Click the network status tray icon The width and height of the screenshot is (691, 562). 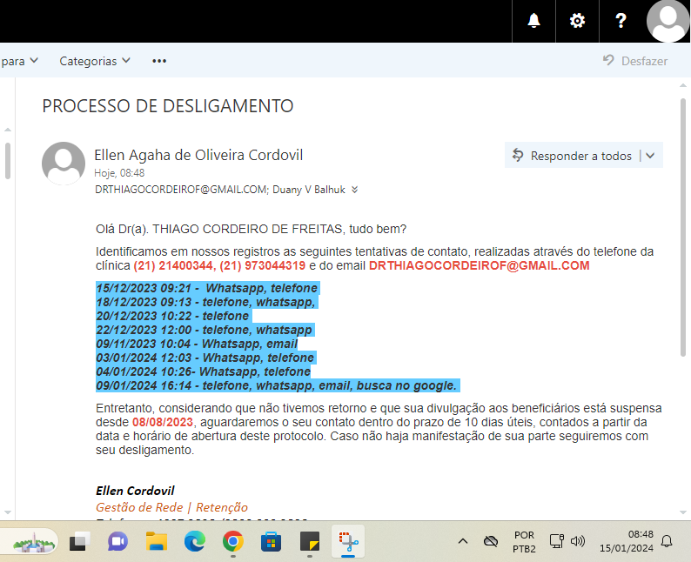[557, 541]
